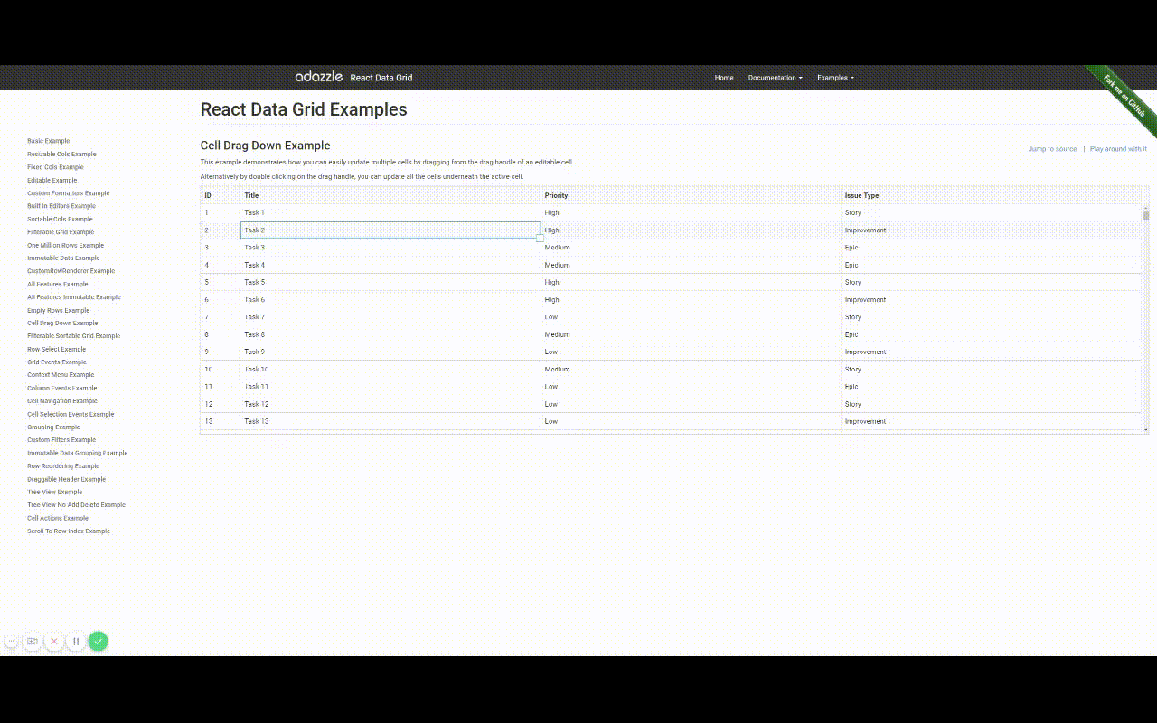Pause the recording with the pause icon

coord(76,641)
